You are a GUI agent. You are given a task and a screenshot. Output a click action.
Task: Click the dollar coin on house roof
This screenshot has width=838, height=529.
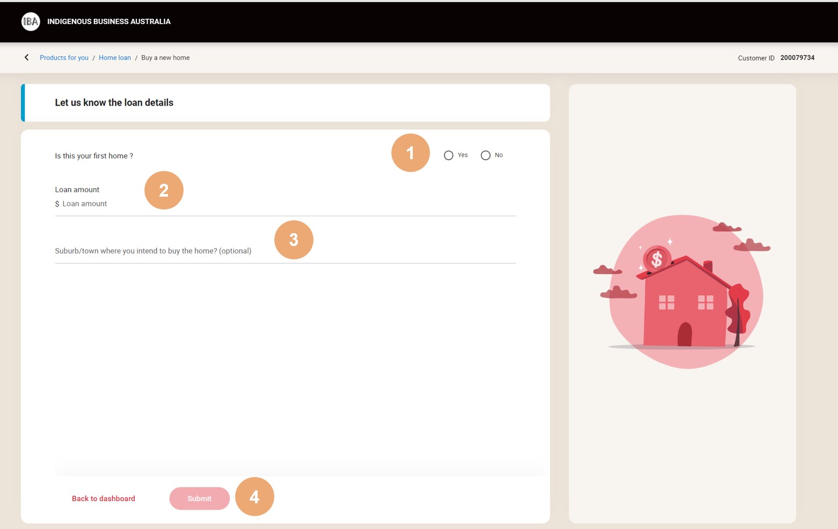pos(656,259)
